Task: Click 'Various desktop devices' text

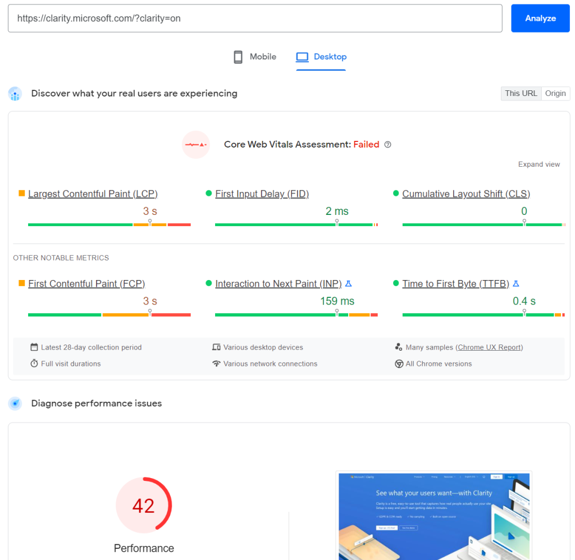Action: point(263,347)
